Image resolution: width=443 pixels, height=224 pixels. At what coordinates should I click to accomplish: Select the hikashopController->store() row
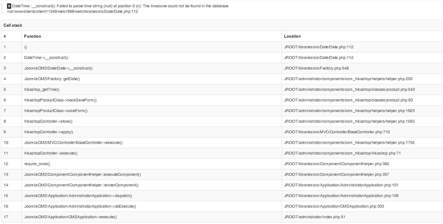(x=48, y=121)
